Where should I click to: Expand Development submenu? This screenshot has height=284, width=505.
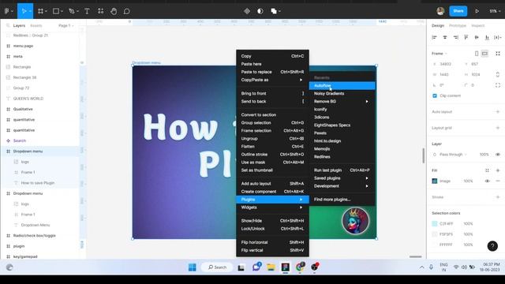[x=342, y=186]
